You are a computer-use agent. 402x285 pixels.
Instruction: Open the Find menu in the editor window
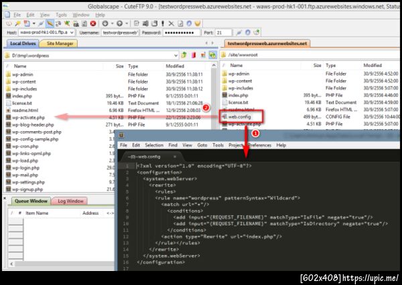[x=173, y=145]
